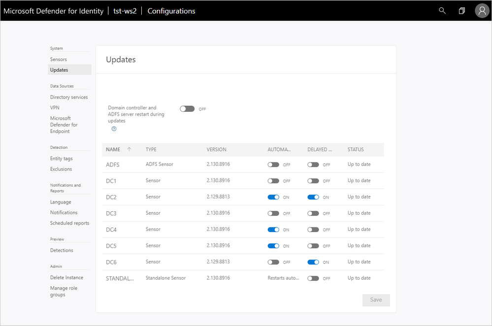Click 'Standalone Sensor' type cell
The height and width of the screenshot is (326, 492).
[x=165, y=278]
